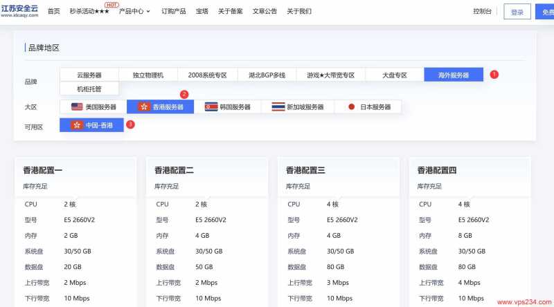Expand the 产品中心 dropdown menu
Viewport: 554px width, 307px height.
pos(134,12)
